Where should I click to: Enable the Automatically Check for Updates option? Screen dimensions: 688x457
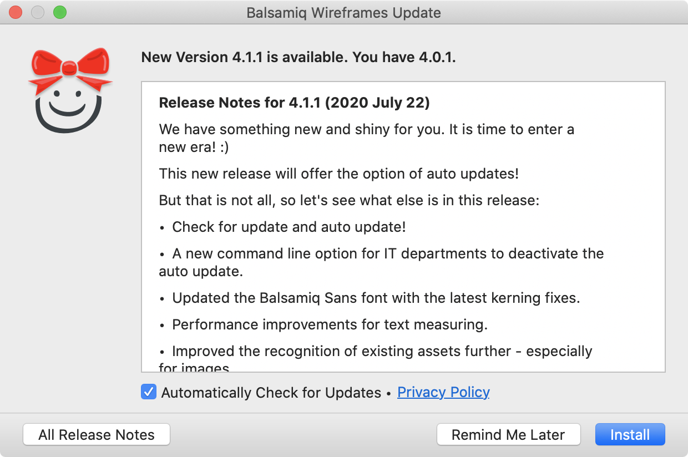coord(148,392)
